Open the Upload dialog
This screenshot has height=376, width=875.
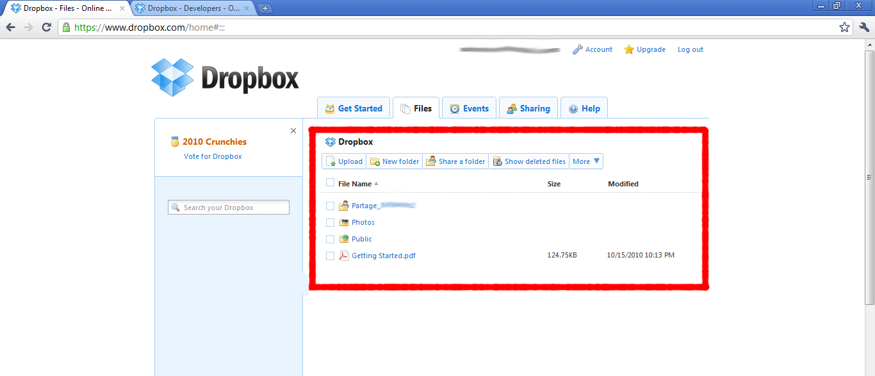[343, 161]
